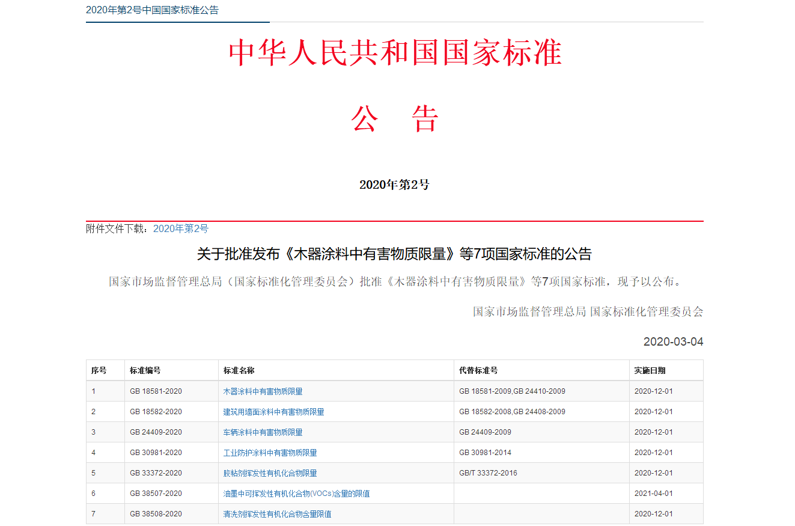The image size is (795, 526).
Task: Open the 车辆涂料中有害物质限量 standard link
Action: coord(263,432)
